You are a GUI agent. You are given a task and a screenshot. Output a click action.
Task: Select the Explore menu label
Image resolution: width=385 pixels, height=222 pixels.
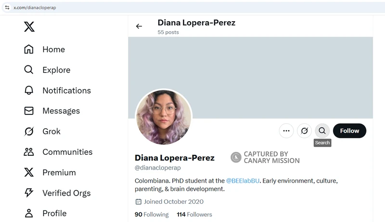point(56,70)
